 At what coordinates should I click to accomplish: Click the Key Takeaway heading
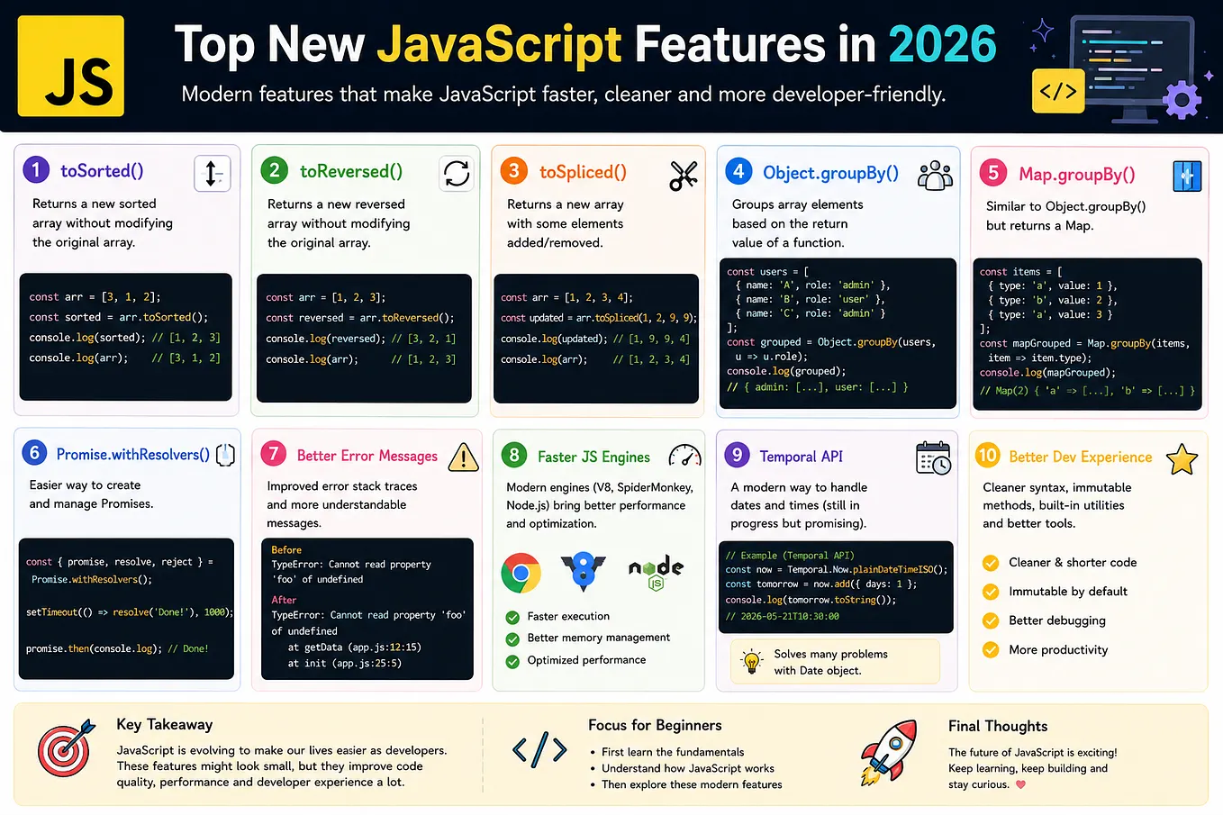coord(165,724)
